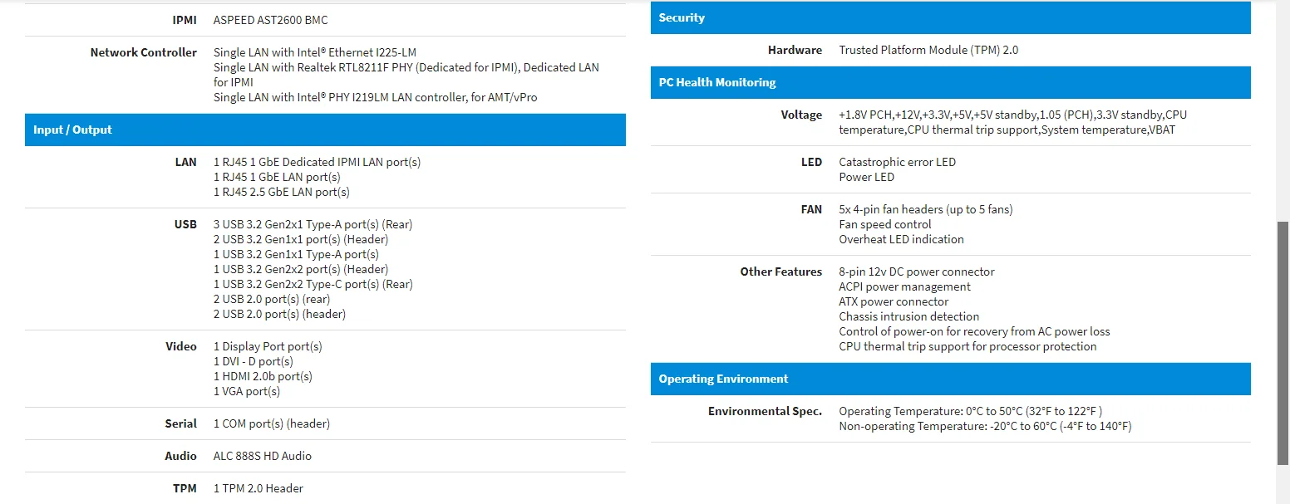1290x504 pixels.
Task: Click '1 VGA port(s)'
Action: (247, 391)
